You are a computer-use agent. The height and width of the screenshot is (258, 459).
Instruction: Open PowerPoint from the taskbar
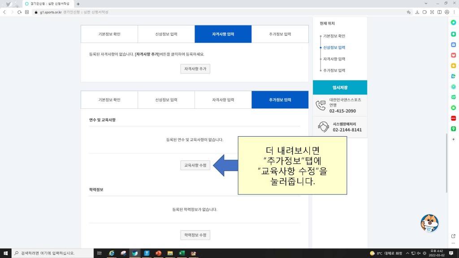click(158, 253)
